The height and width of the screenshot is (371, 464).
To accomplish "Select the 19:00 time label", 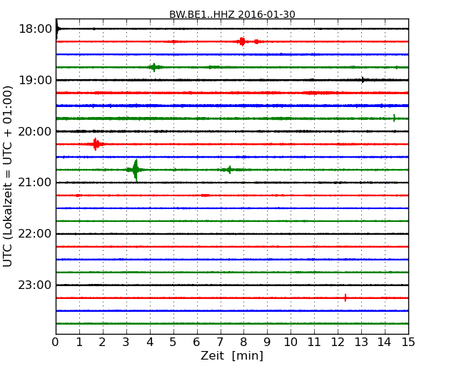I will click(35, 80).
